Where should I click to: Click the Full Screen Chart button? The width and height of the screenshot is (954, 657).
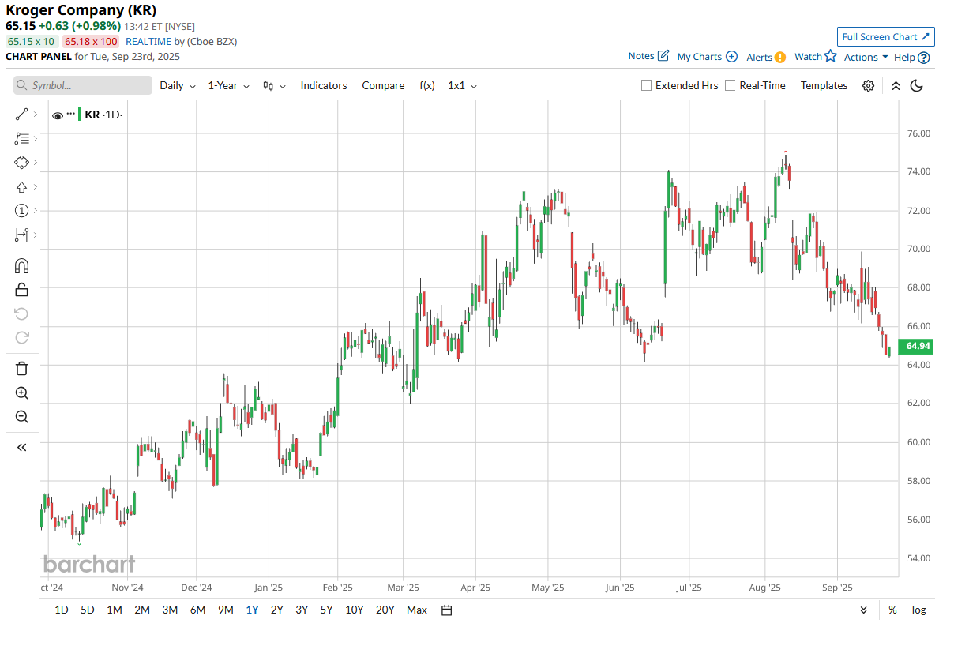click(885, 36)
